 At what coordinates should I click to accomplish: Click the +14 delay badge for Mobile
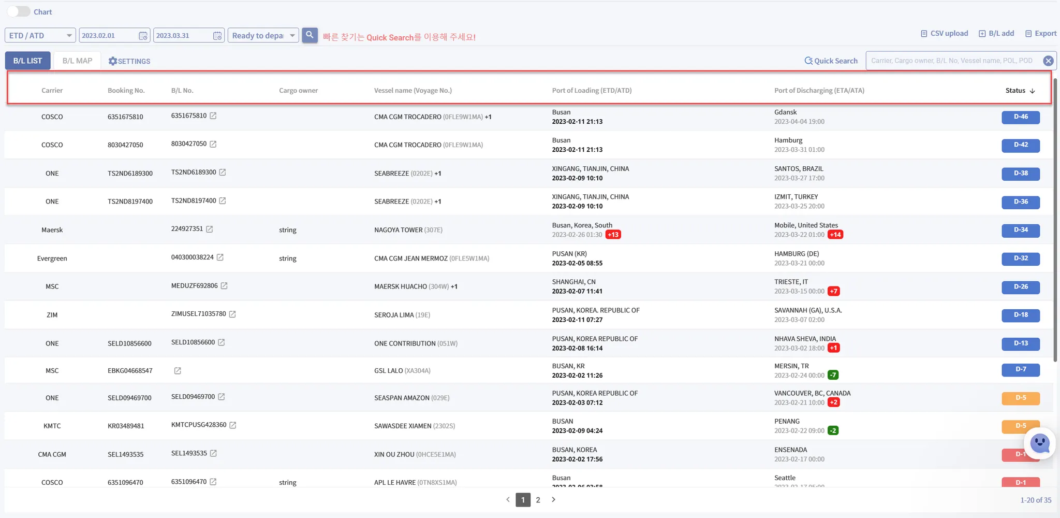[x=835, y=235]
